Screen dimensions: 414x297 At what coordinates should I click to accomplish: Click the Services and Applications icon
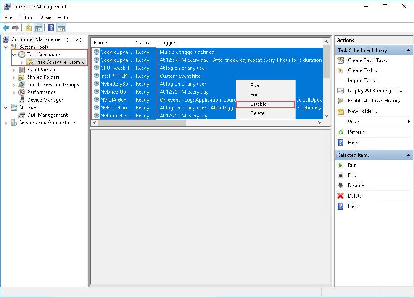coord(14,122)
